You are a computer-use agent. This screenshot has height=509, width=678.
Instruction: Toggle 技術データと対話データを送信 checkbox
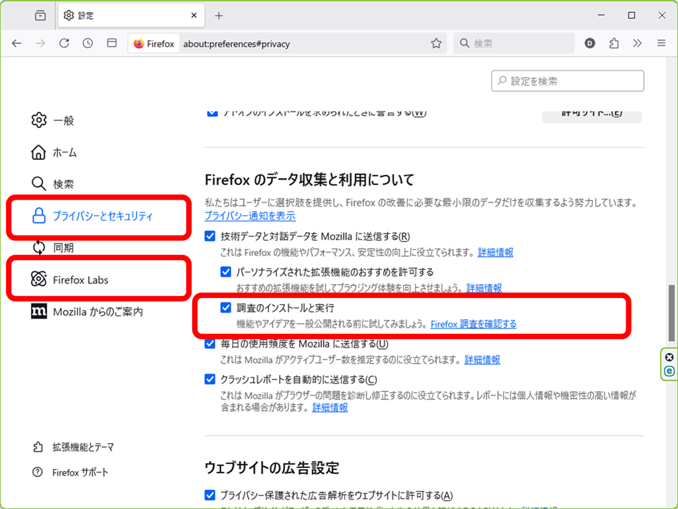pos(210,236)
